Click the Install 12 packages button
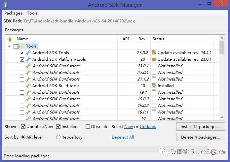The image size is (230, 162). [x=200, y=127]
